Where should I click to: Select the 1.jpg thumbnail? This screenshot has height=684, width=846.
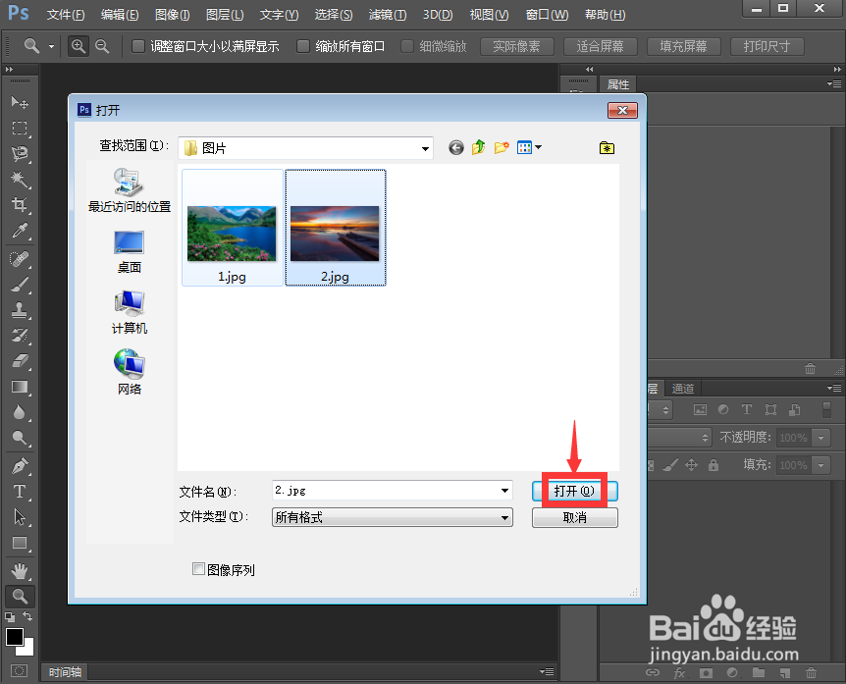coord(231,228)
